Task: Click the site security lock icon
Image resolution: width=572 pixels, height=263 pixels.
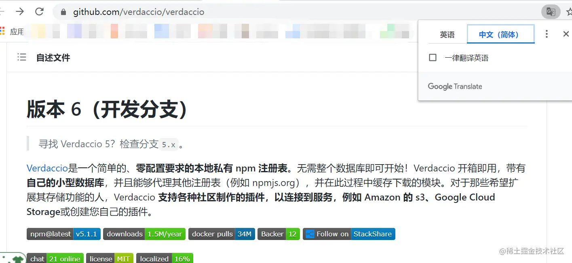Action: click(63, 12)
